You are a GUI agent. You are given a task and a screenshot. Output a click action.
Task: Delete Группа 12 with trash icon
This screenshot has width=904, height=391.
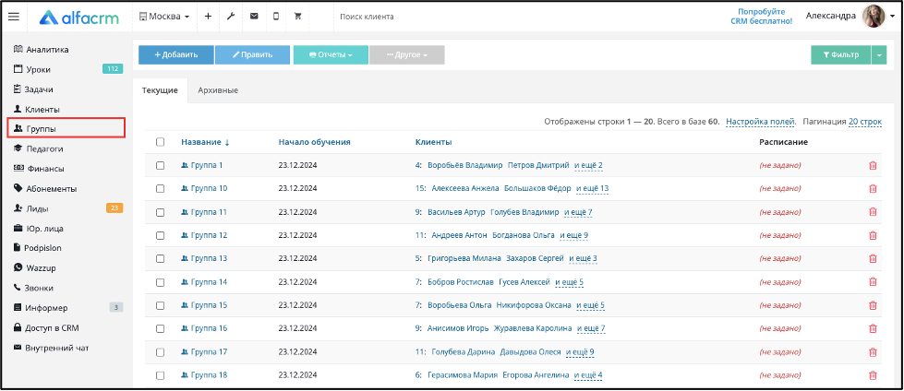tap(873, 235)
